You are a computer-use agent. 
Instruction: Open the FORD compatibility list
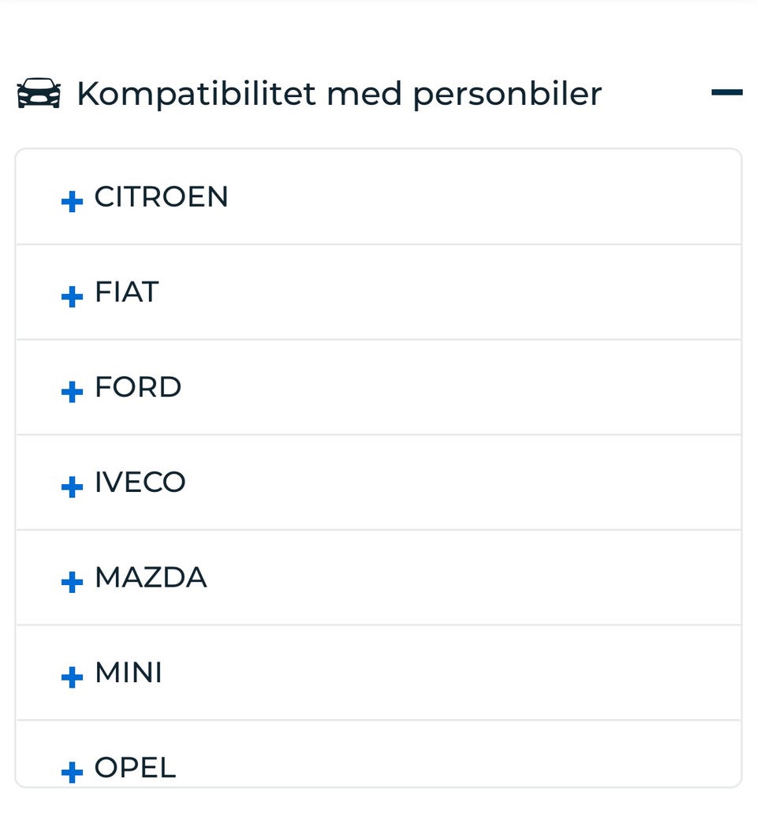(x=378, y=387)
